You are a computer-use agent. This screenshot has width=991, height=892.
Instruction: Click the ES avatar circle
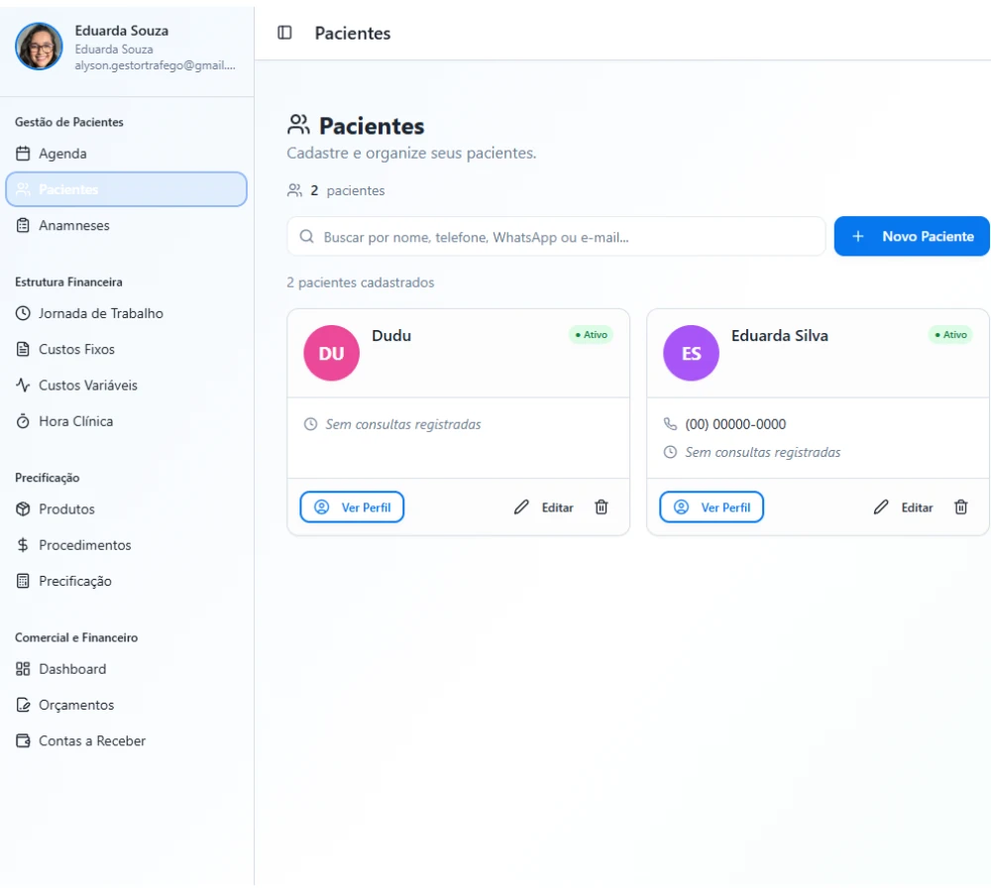tap(691, 353)
